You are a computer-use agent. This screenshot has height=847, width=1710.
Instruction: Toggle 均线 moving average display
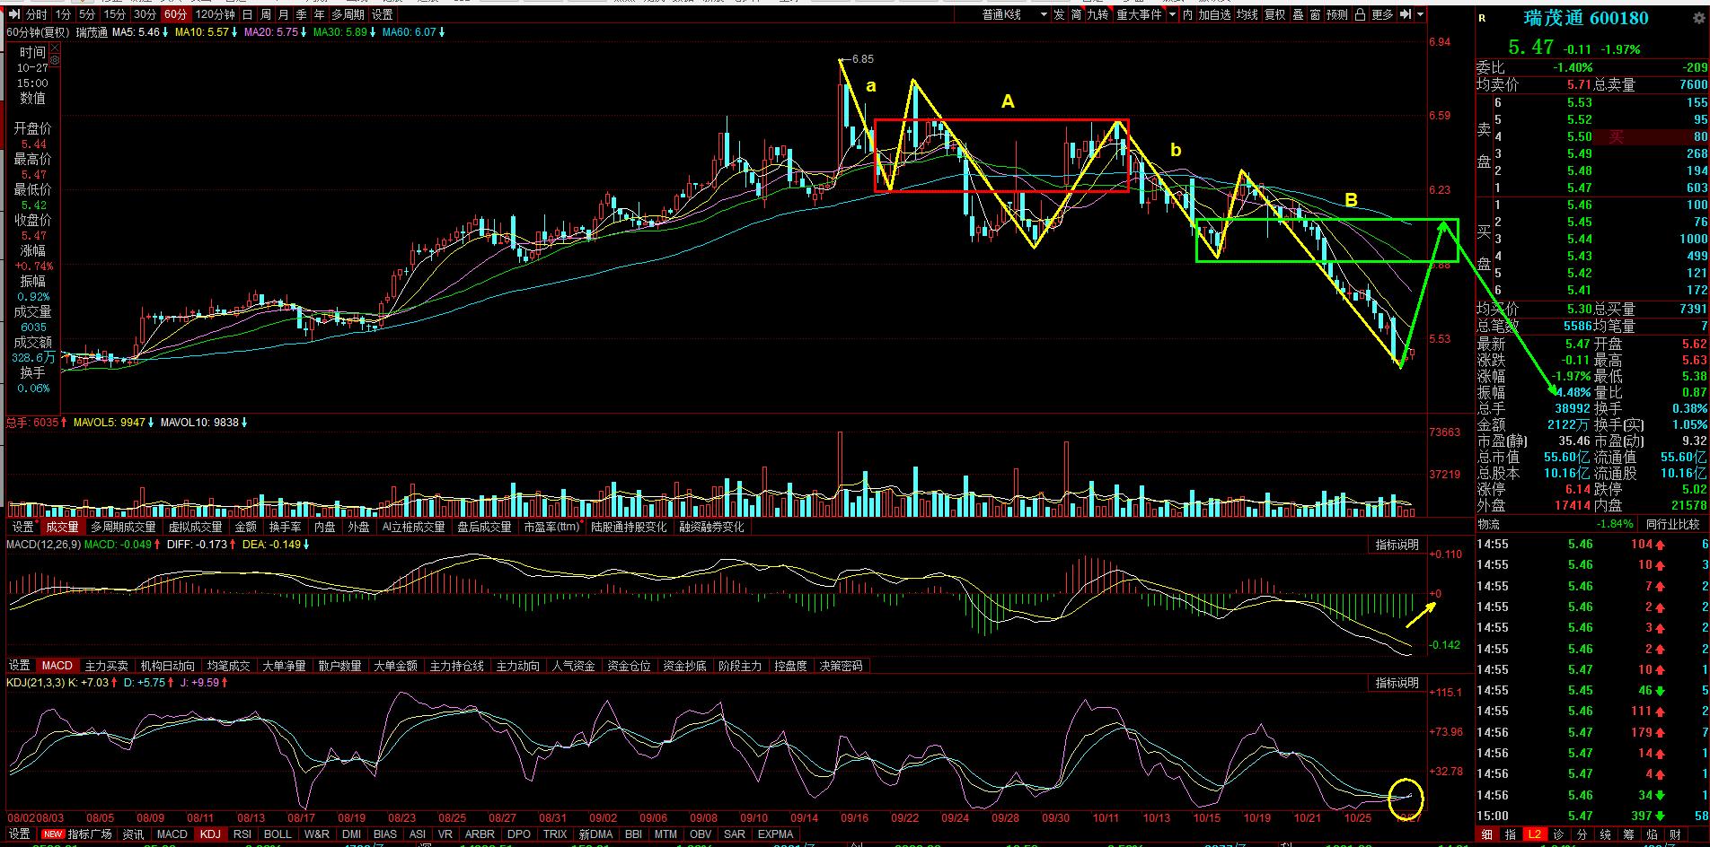point(1247,14)
